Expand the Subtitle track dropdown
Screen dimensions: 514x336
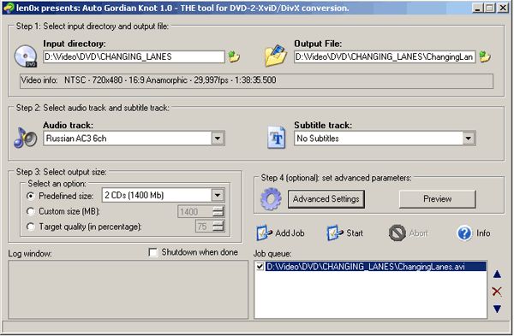[469, 138]
